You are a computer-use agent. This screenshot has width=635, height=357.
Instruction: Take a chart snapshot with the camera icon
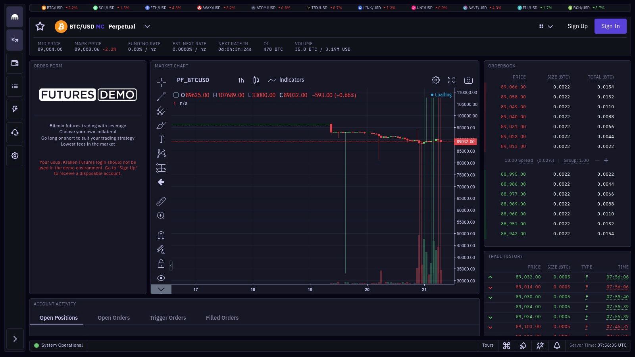[468, 80]
